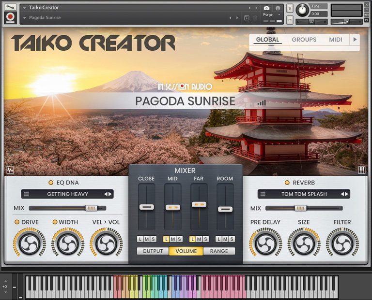Click the delete snapshot trash icon
The image size is (372, 300).
[255, 18]
